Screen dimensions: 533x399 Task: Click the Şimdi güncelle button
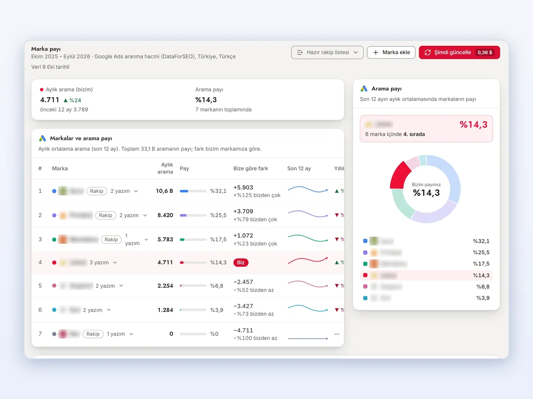click(459, 52)
